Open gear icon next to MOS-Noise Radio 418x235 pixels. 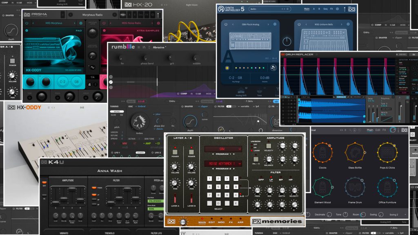[x=158, y=23]
